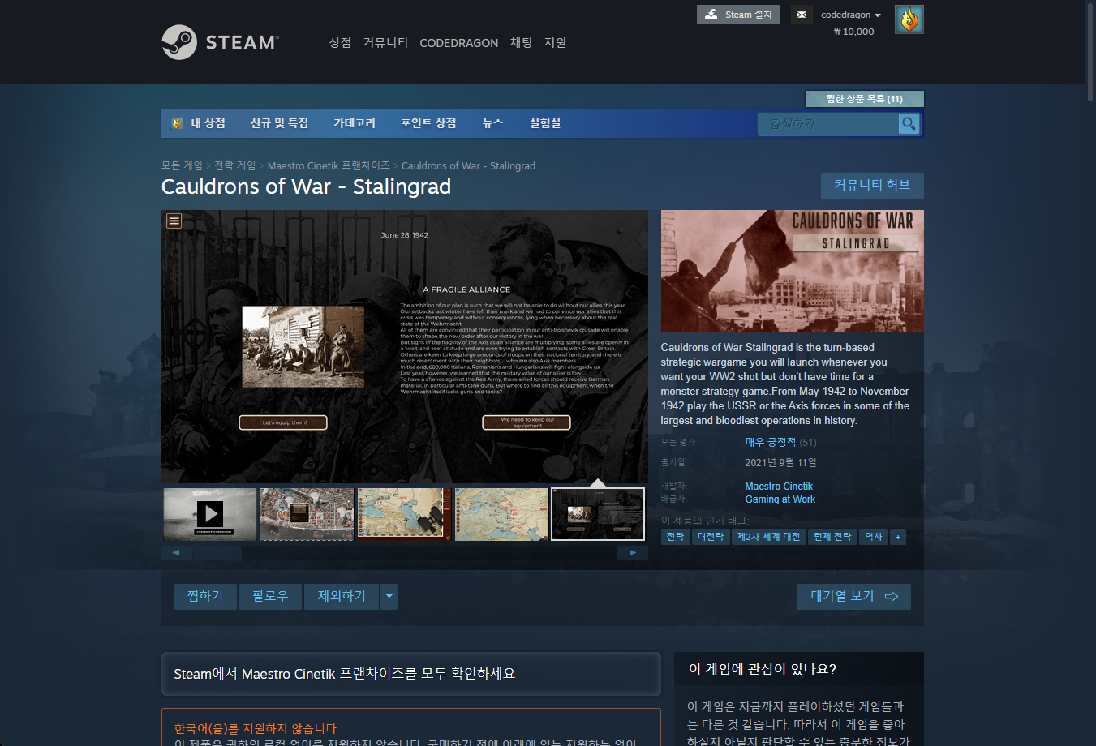
Task: Open 내 상점 tab
Action: click(x=208, y=123)
